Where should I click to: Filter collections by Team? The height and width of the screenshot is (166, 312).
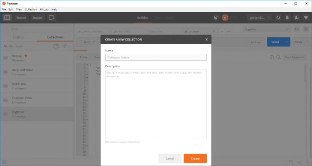pyautogui.click(x=19, y=46)
